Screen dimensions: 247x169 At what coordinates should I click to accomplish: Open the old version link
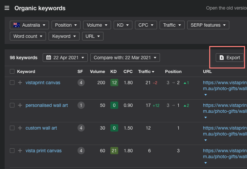point(227,8)
